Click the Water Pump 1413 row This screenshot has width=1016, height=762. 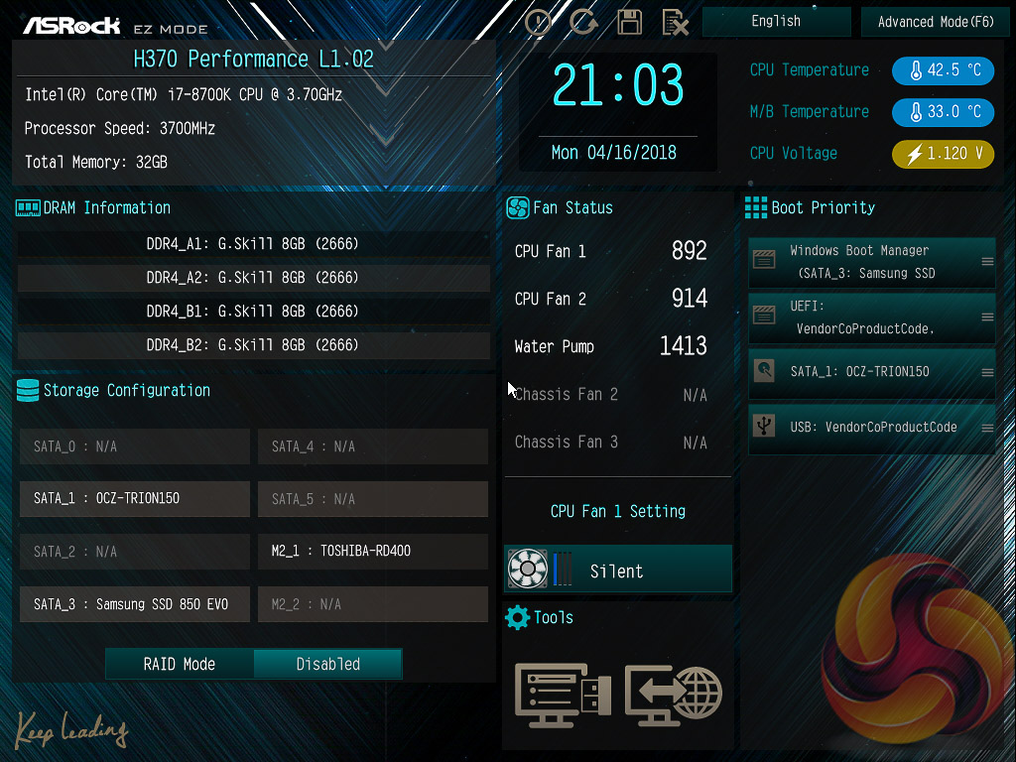(610, 346)
